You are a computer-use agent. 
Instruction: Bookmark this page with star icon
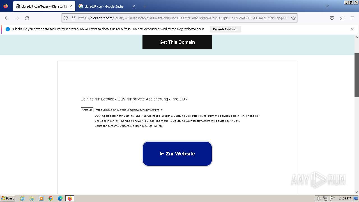pos(293,18)
